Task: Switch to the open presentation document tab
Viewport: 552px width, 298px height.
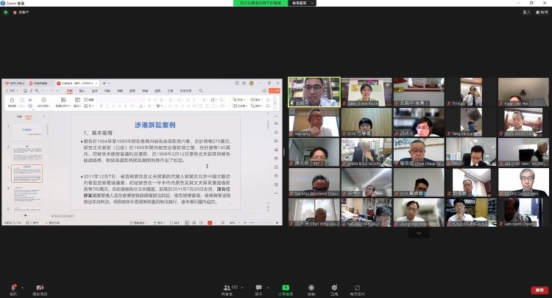Action: [x=77, y=83]
